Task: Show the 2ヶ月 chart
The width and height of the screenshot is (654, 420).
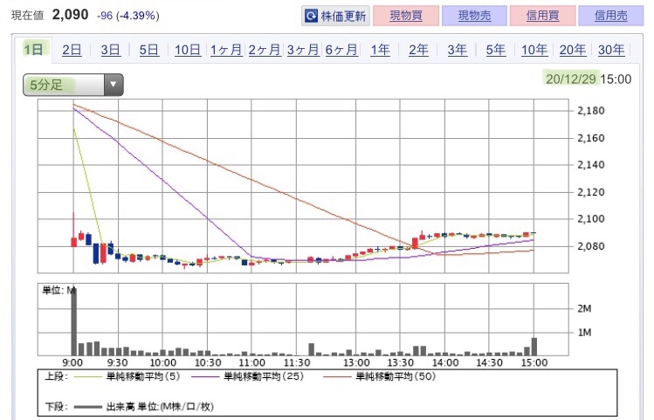Action: 265,50
